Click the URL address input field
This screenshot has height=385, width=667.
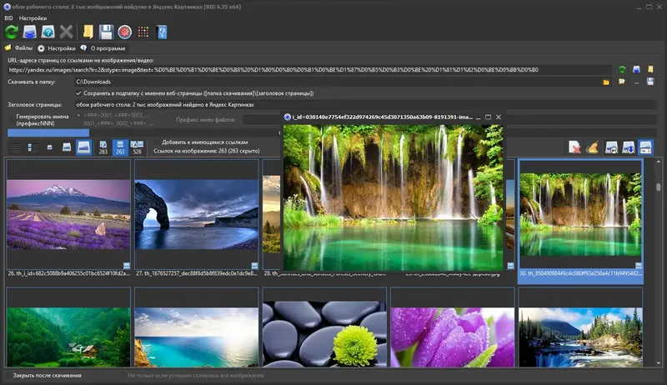309,70
